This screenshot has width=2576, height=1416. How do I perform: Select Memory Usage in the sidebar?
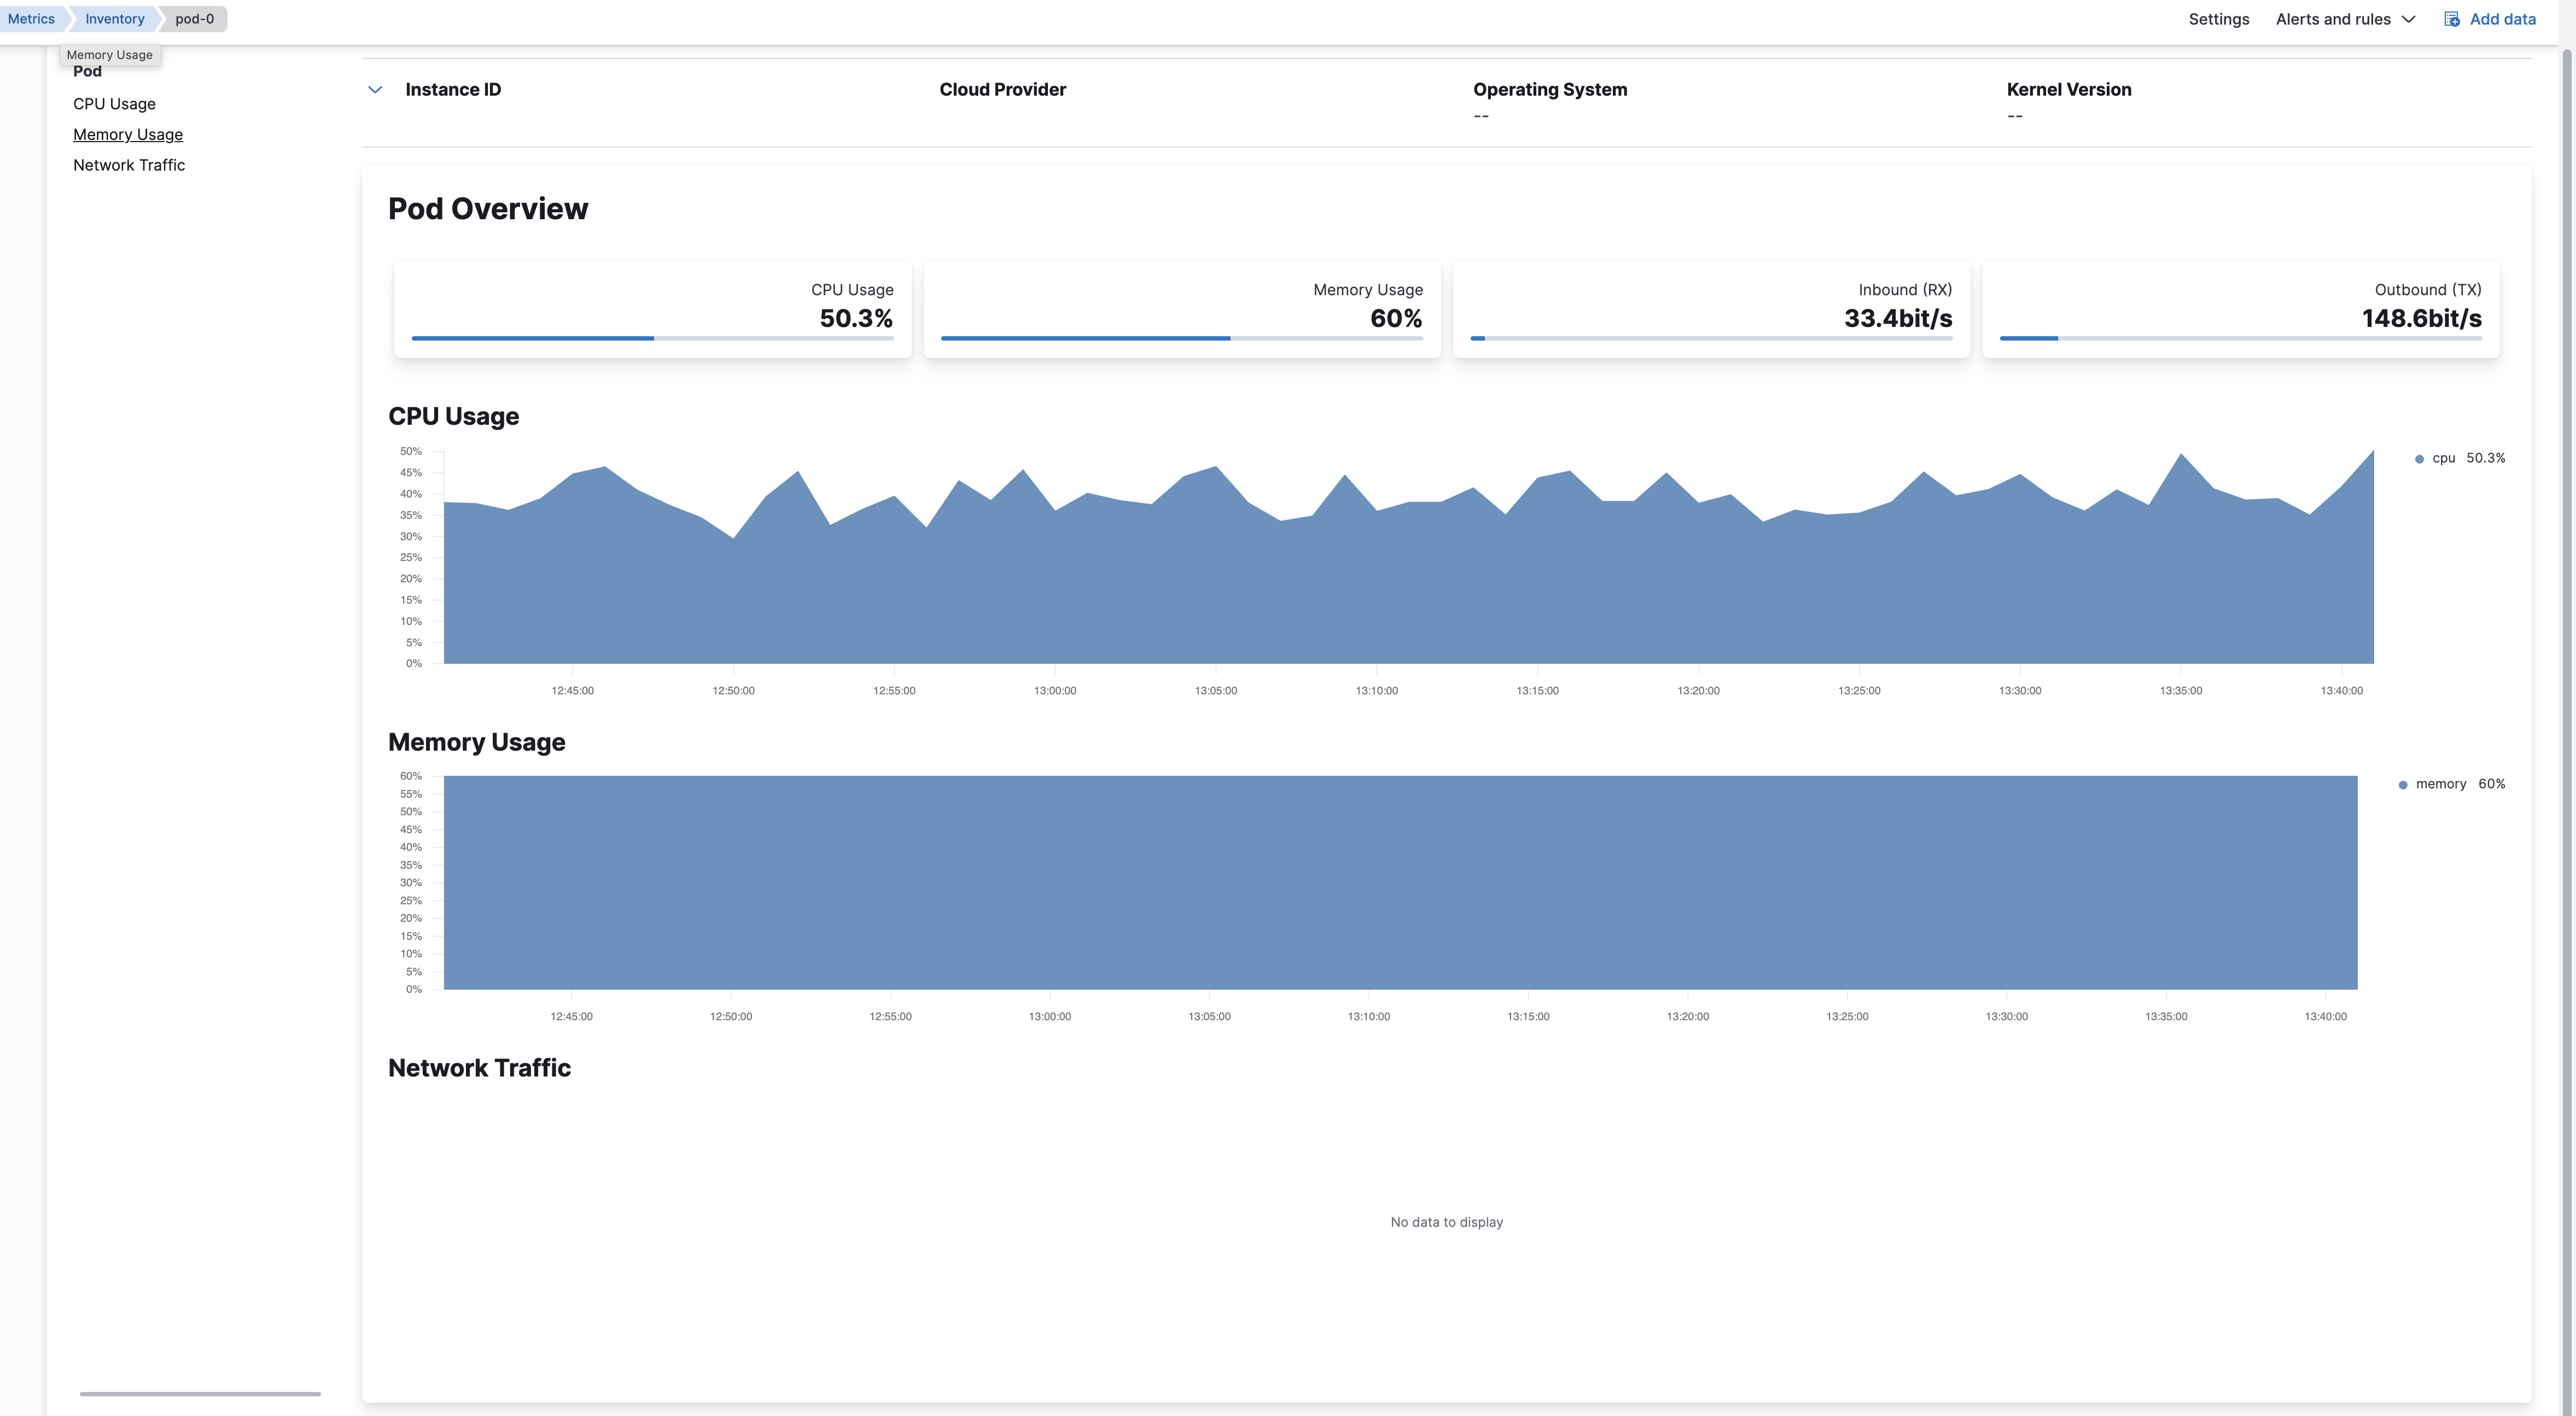(128, 134)
